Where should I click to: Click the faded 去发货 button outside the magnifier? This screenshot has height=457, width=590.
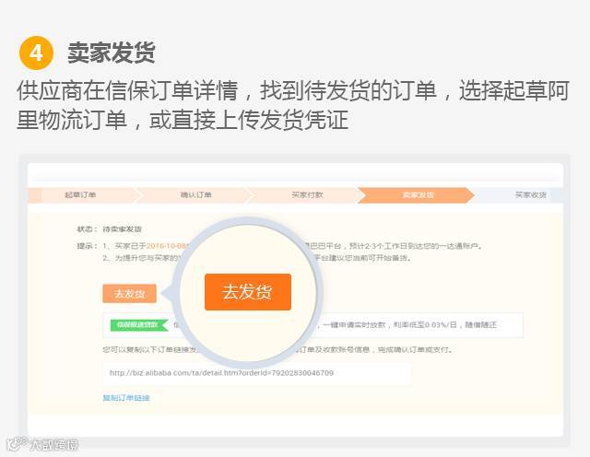[x=129, y=293]
